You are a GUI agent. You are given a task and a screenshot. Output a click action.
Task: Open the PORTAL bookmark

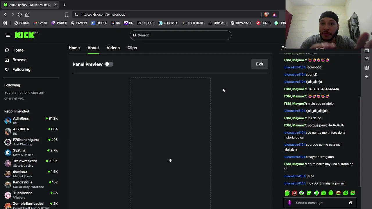tap(22, 23)
